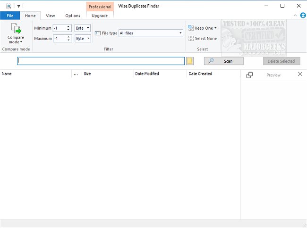The width and height of the screenshot is (307, 228).
Task: Click the user account icon at top right
Action: click(x=303, y=16)
